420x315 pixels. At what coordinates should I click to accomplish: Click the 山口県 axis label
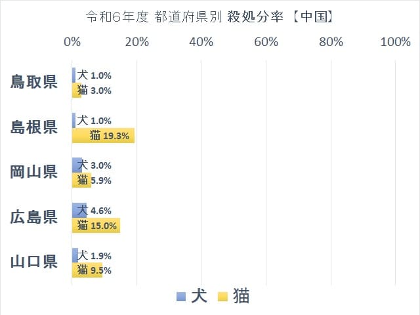[x=34, y=262]
